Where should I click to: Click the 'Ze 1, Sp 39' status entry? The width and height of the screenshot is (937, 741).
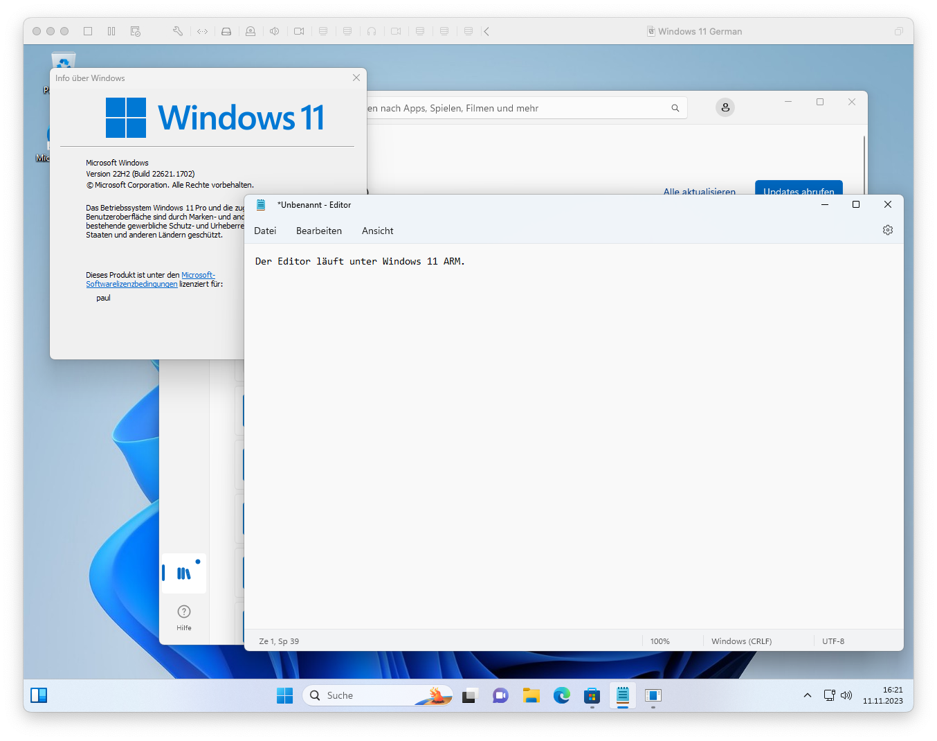(x=279, y=641)
